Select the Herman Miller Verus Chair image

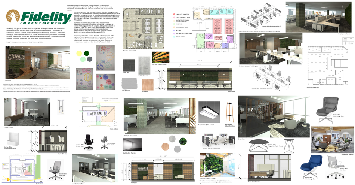click(55, 170)
